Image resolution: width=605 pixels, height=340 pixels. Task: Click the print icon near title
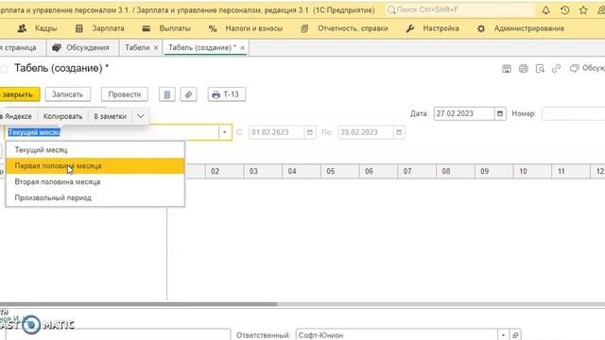point(523,69)
